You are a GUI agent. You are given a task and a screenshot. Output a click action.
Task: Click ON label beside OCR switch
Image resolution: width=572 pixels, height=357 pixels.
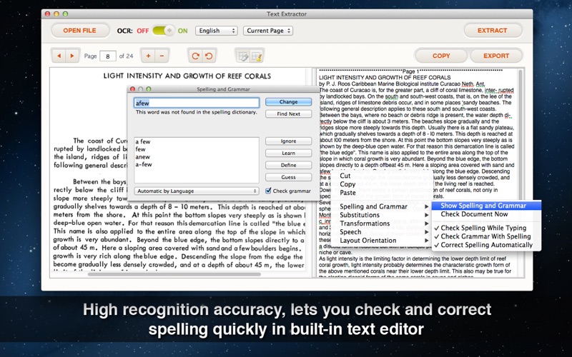pyautogui.click(x=182, y=31)
